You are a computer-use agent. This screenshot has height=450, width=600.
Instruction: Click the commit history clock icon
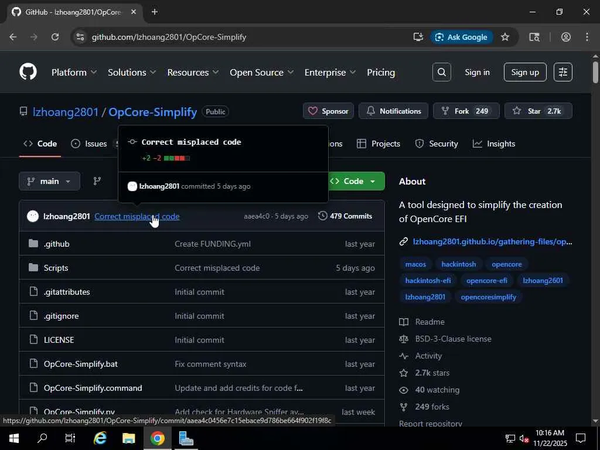point(323,216)
